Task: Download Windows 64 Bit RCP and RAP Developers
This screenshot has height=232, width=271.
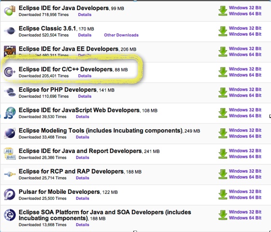Action: (245, 177)
